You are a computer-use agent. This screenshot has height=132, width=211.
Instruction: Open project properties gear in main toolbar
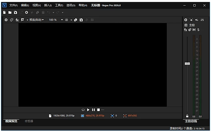pos(26,12)
